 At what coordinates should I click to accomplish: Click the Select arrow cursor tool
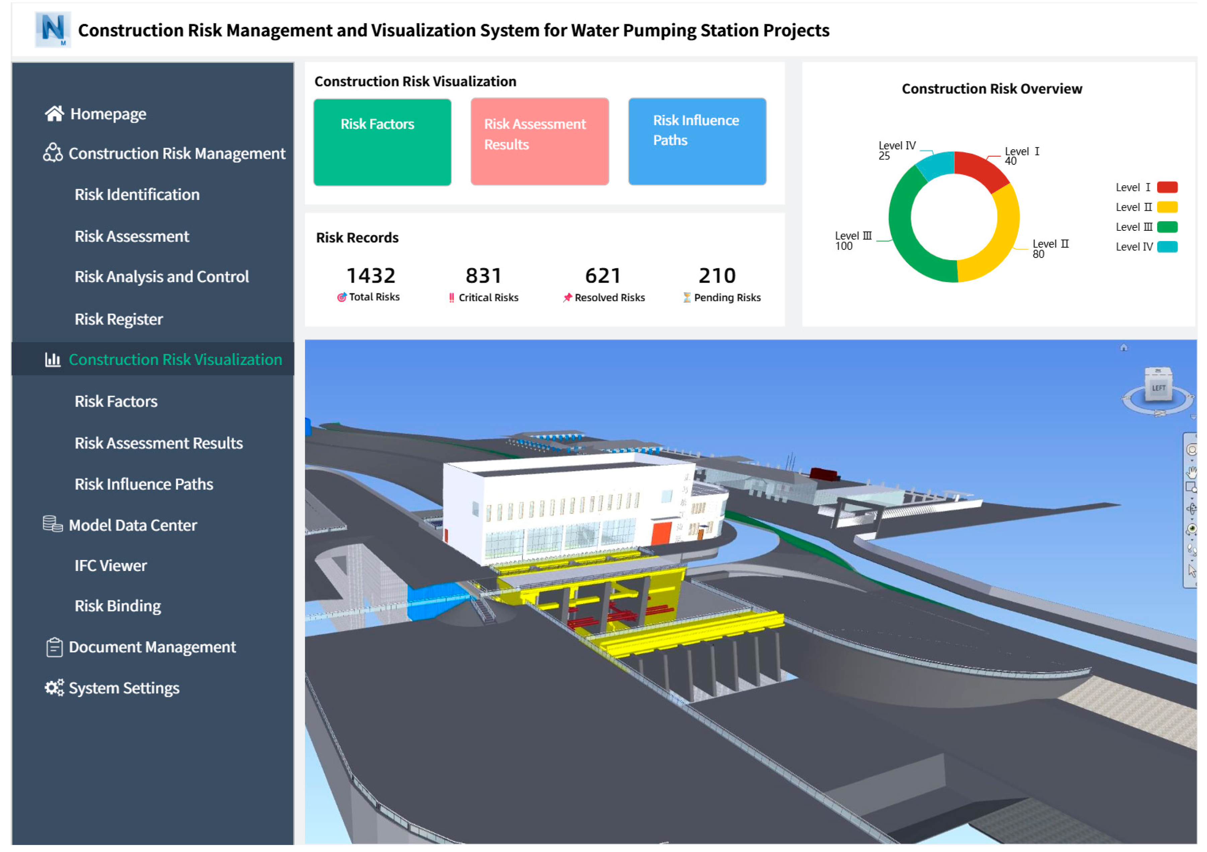1192,571
